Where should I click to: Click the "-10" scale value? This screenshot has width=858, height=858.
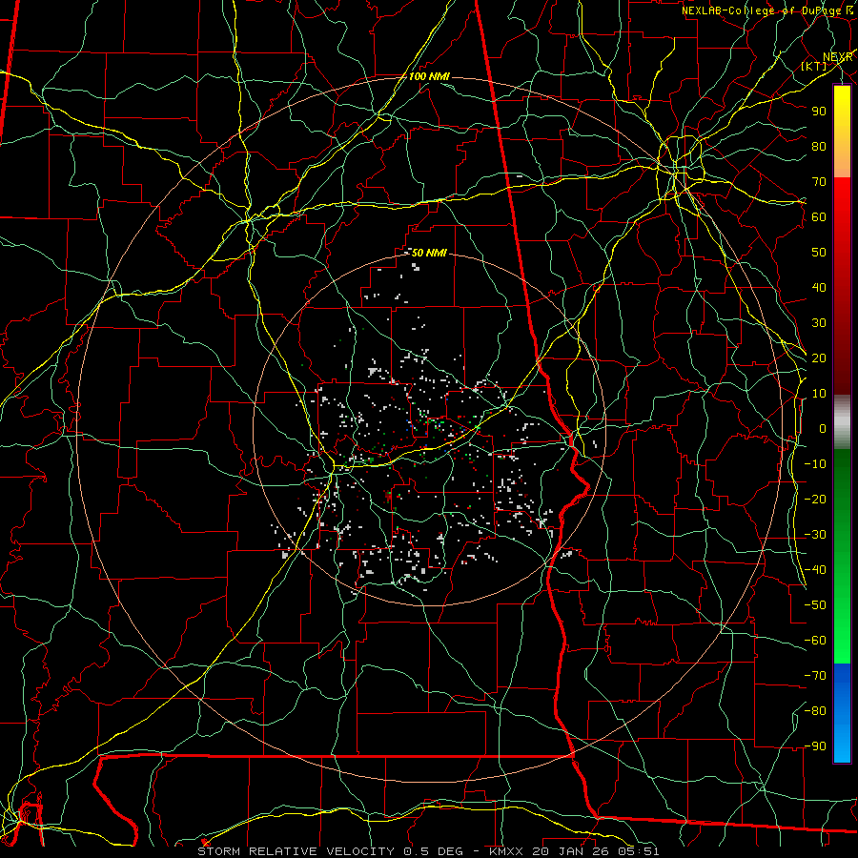point(815,464)
